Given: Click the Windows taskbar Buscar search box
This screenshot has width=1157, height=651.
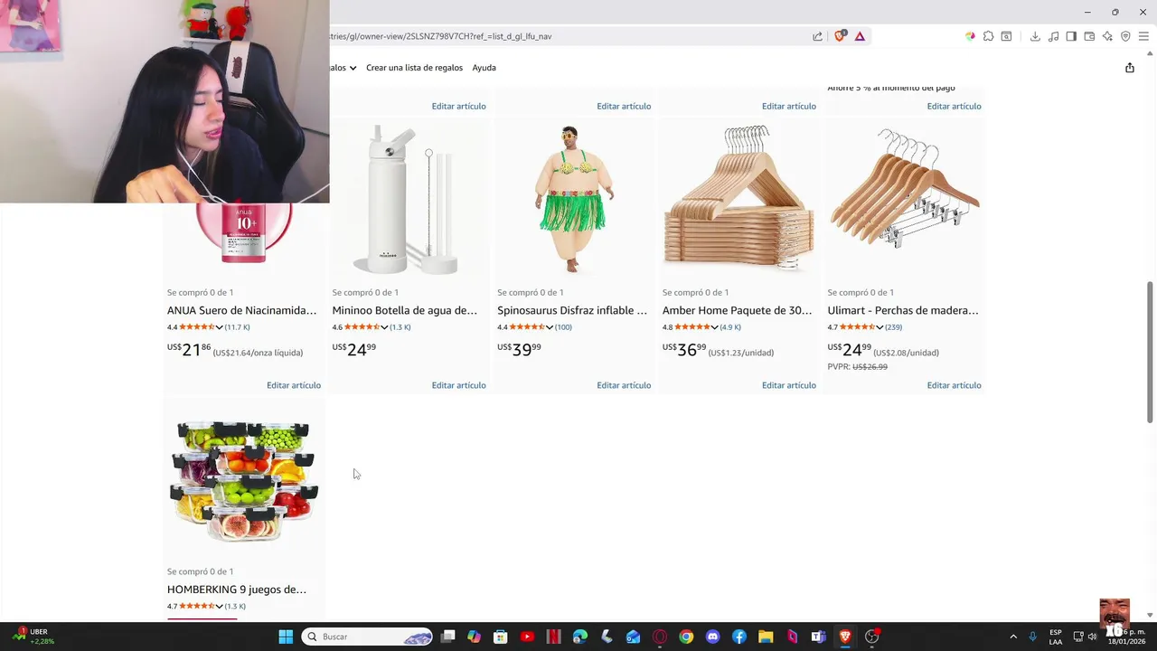Looking at the screenshot, I should pos(368,637).
